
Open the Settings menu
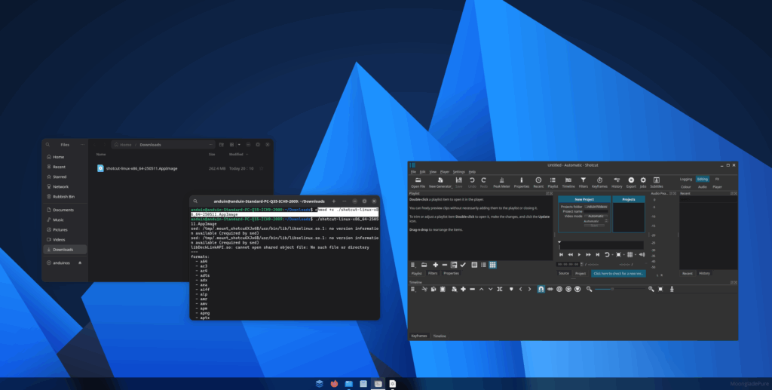pos(458,172)
